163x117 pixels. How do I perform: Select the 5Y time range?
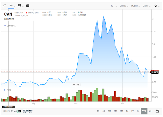click(138, 111)
